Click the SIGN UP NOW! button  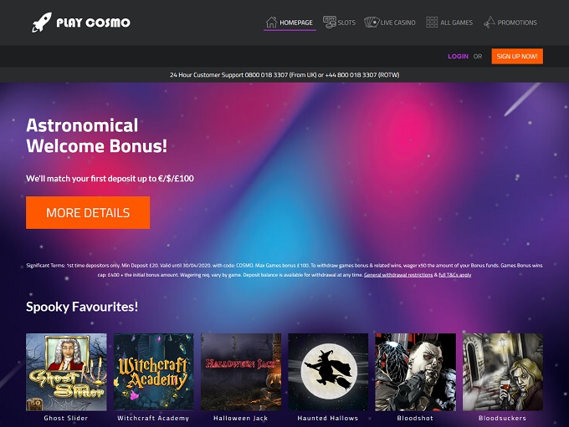click(517, 56)
